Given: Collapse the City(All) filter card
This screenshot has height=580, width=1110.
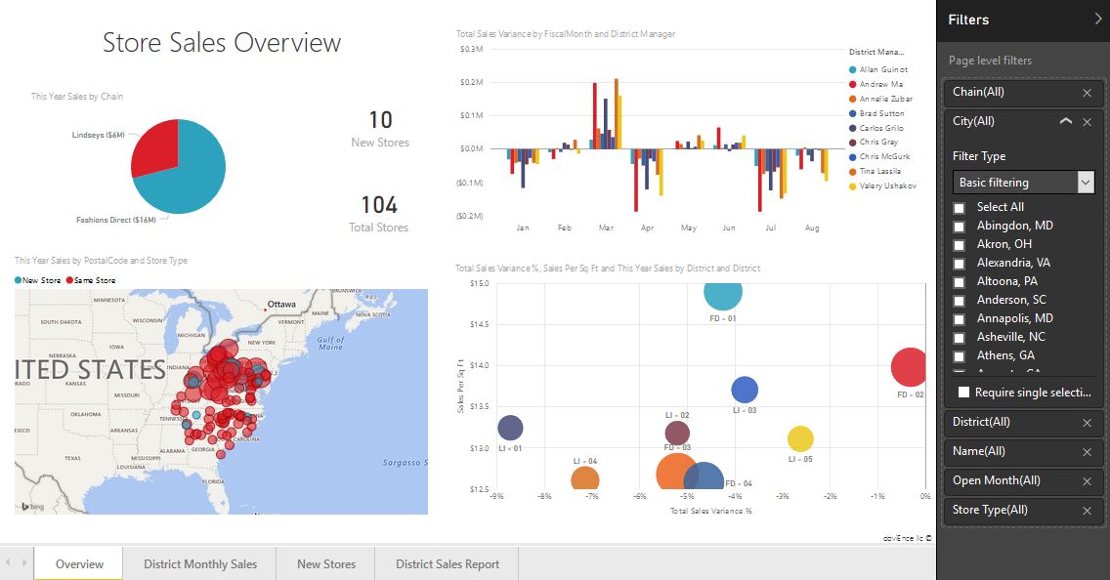Looking at the screenshot, I should coord(1067,121).
